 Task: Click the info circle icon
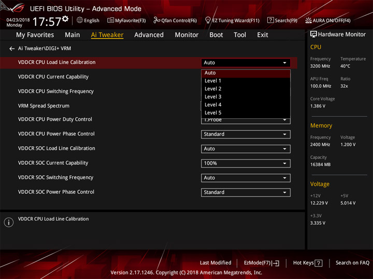point(9,222)
